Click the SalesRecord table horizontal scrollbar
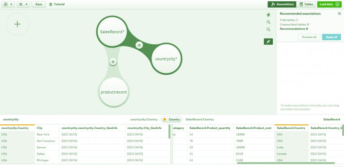This screenshot has height=167, width=344. coord(286,163)
